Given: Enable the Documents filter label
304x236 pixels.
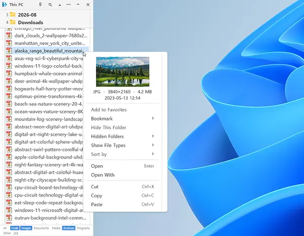Looking at the screenshot, I should (42, 228).
